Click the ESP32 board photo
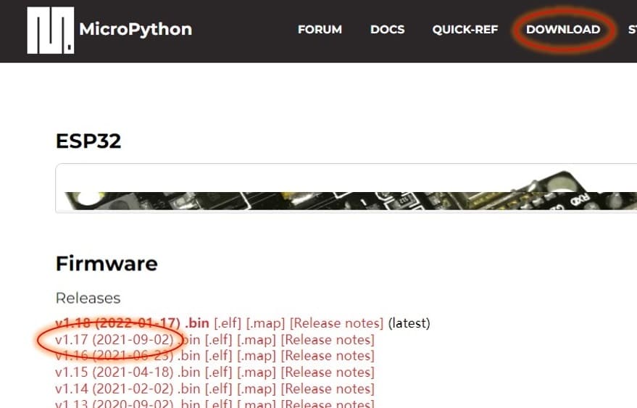The height and width of the screenshot is (408, 637). coord(346,188)
